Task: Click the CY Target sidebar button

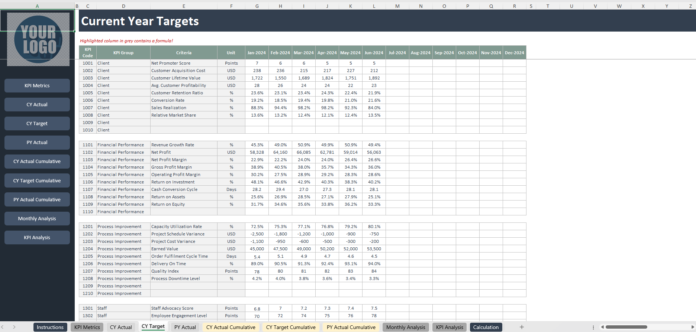Action: [x=37, y=123]
